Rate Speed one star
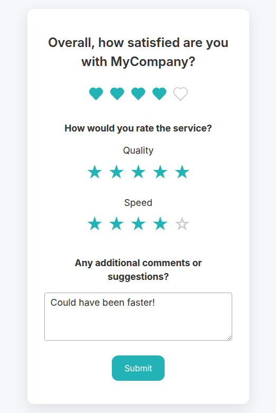This screenshot has height=413, width=276. click(94, 224)
